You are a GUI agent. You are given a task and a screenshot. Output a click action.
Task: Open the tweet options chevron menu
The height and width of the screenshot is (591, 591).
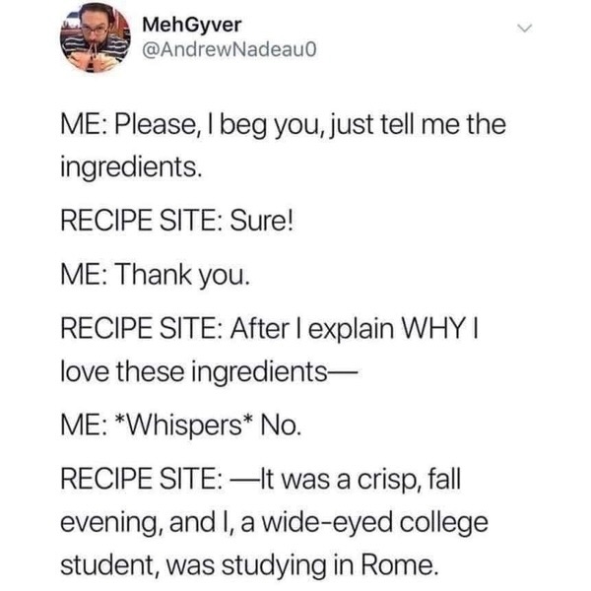tap(531, 33)
